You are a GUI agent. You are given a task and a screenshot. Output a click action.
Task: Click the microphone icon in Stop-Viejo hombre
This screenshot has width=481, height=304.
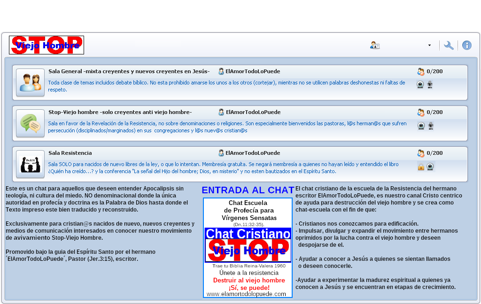[431, 126]
